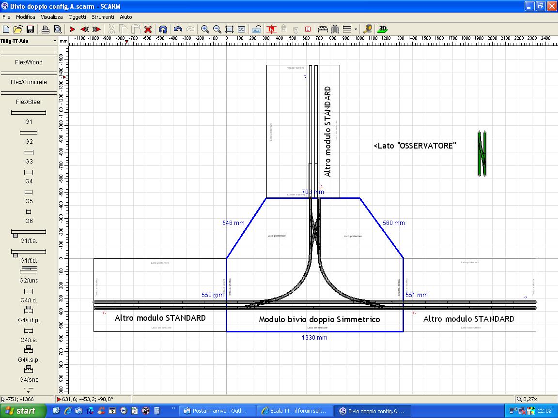560x418 pixels.
Task: Open the toolbar dropdown arrow beside the tracks icon
Action: click(356, 29)
